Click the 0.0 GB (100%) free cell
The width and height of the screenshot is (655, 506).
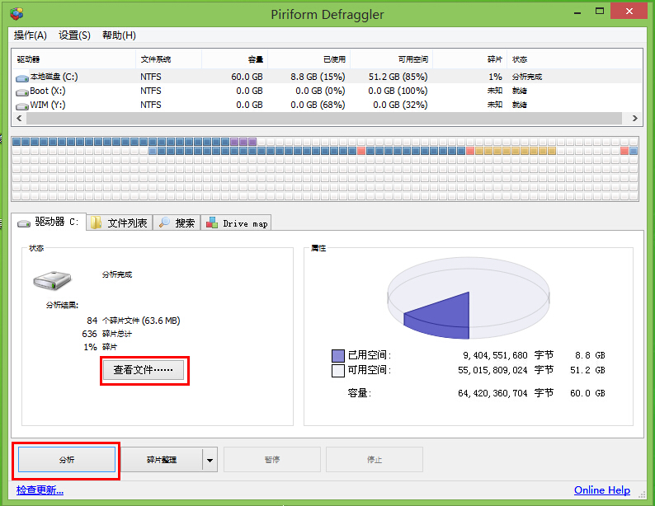coord(398,91)
